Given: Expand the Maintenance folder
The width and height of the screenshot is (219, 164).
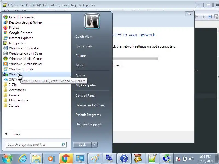Looking at the screenshot, I should pos(37,100).
